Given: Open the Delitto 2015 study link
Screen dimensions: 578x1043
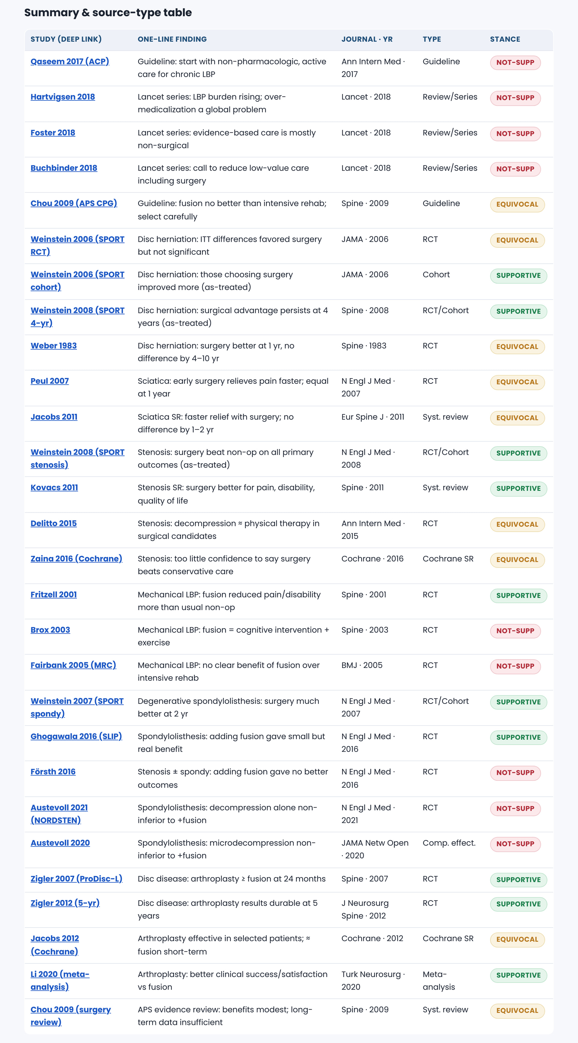Looking at the screenshot, I should coord(53,523).
